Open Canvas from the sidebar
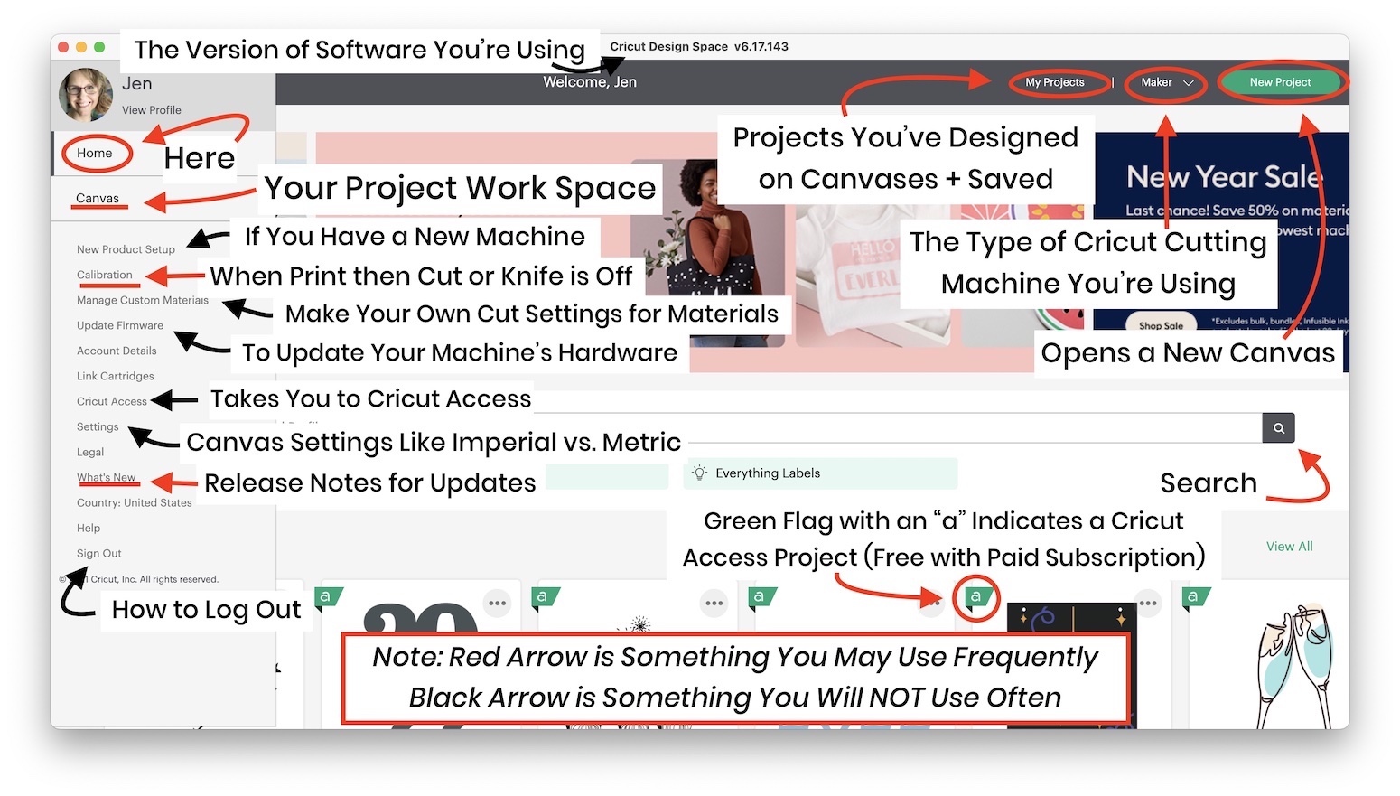 coord(98,199)
